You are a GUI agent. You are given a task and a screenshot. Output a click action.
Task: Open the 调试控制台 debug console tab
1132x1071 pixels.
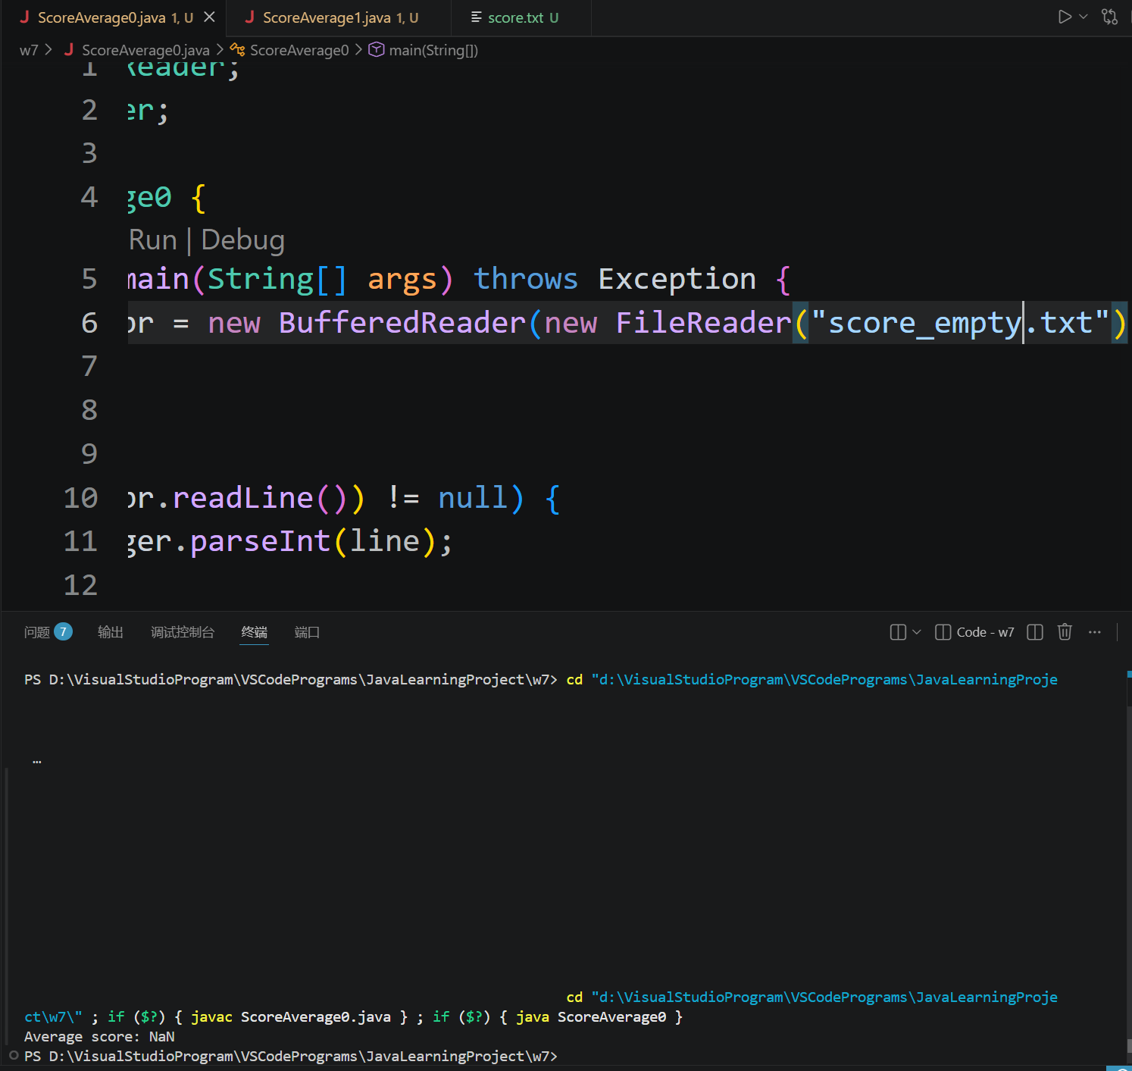[183, 632]
